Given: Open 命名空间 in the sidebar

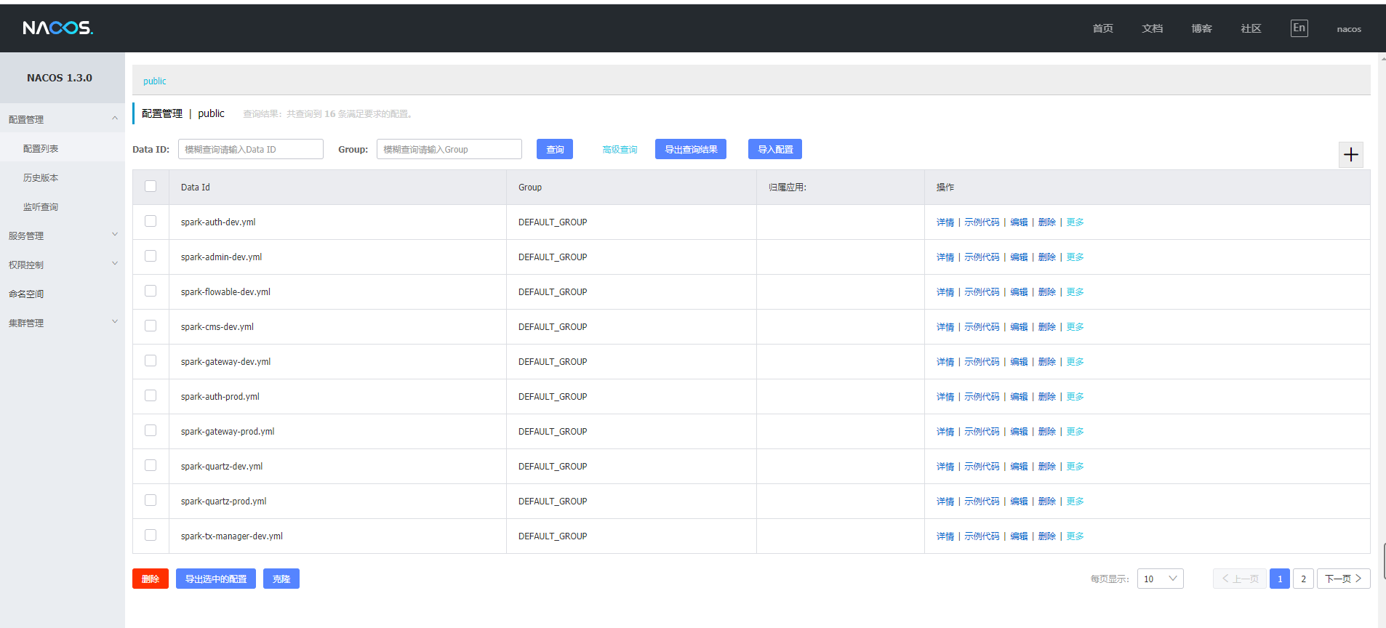Looking at the screenshot, I should click(26, 294).
